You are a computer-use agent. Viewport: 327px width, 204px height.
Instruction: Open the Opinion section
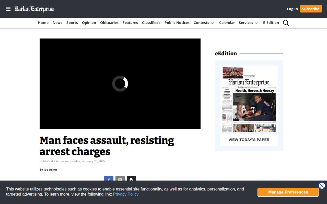coord(89,23)
